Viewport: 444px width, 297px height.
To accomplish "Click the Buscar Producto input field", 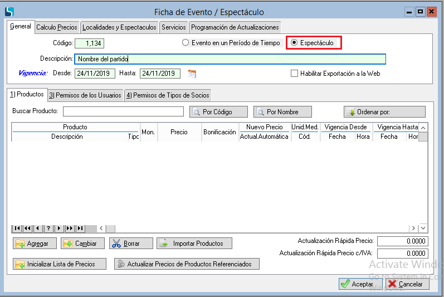I will (123, 111).
